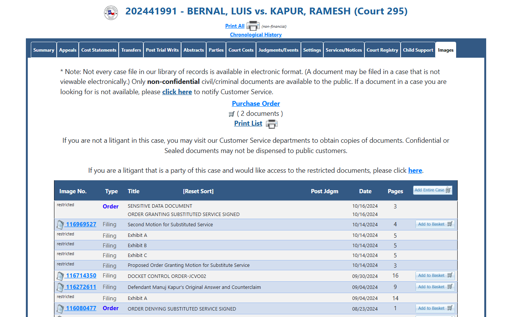Open the Judgments/Events tab
The image size is (509, 317).
278,50
